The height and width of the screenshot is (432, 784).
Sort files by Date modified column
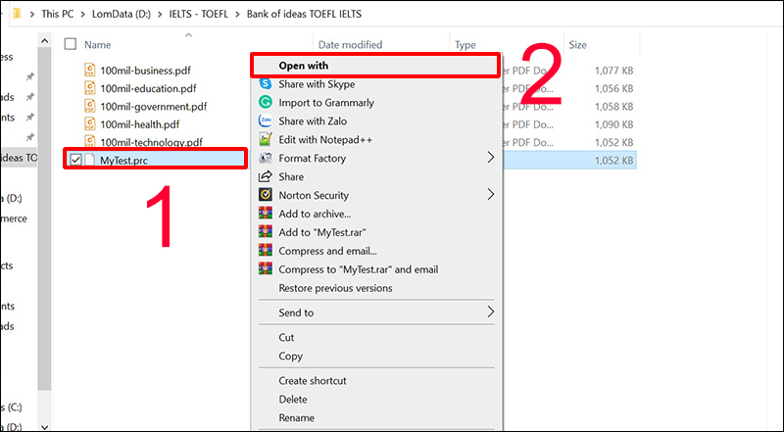pyautogui.click(x=350, y=44)
